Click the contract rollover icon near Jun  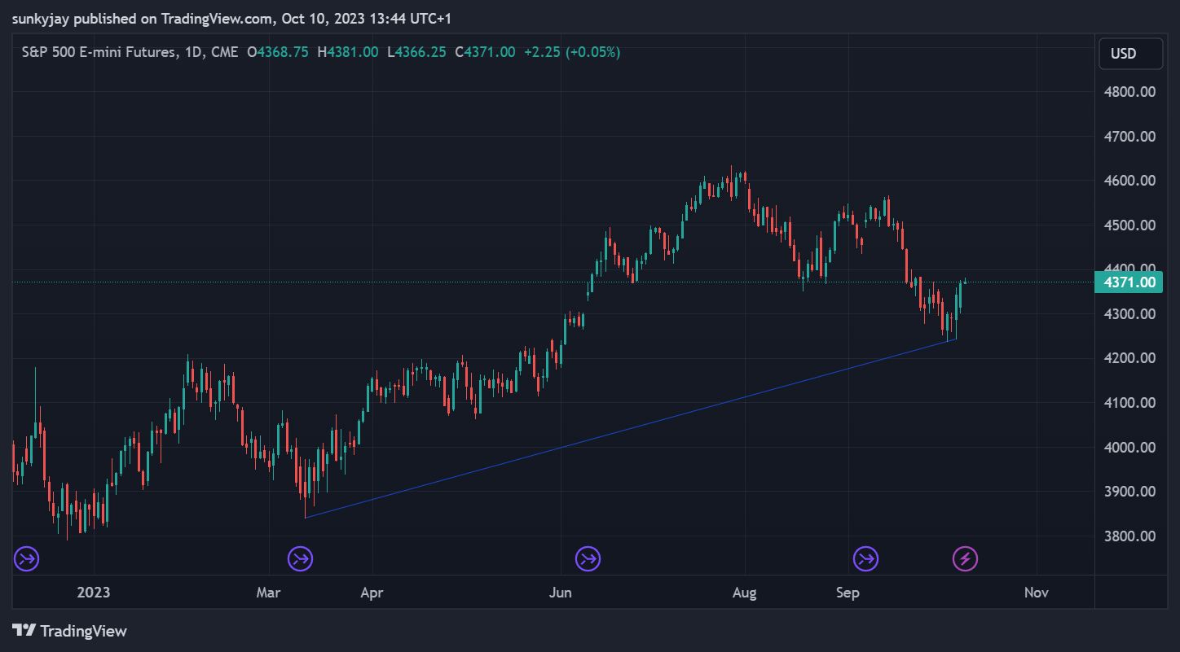(x=588, y=559)
